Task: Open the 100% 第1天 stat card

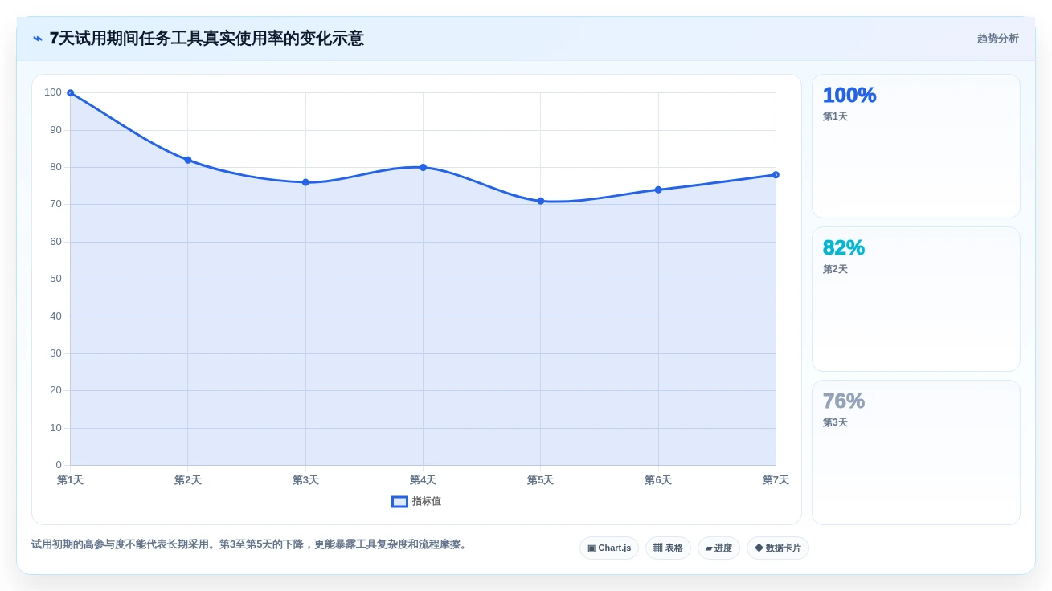Action: [916, 146]
